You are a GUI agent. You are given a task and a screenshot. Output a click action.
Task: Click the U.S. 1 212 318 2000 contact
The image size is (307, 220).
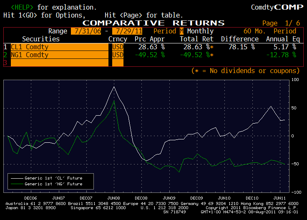(164, 207)
